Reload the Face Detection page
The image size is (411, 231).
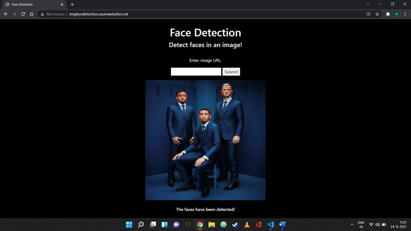(x=23, y=14)
